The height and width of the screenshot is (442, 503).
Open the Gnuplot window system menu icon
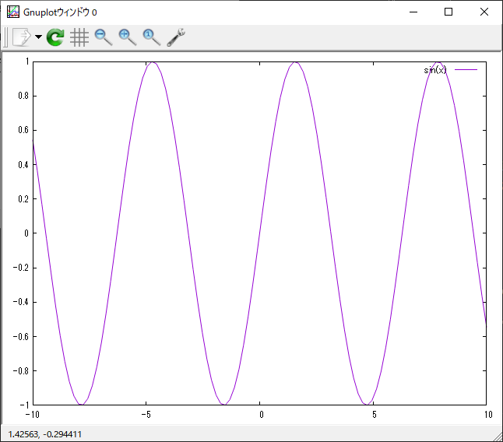(x=13, y=12)
